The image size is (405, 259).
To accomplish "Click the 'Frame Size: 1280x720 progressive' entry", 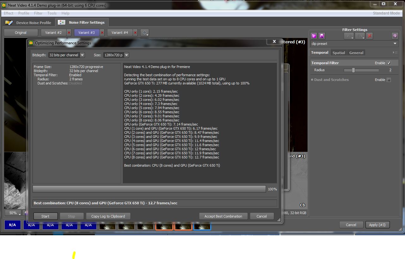I will (x=68, y=67).
